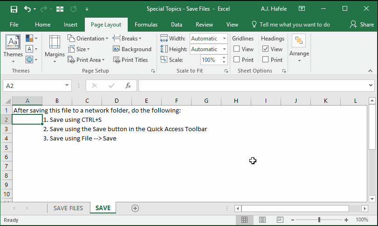This screenshot has width=378, height=226.
Task: Click the Undo arrow icon
Action: click(27, 9)
